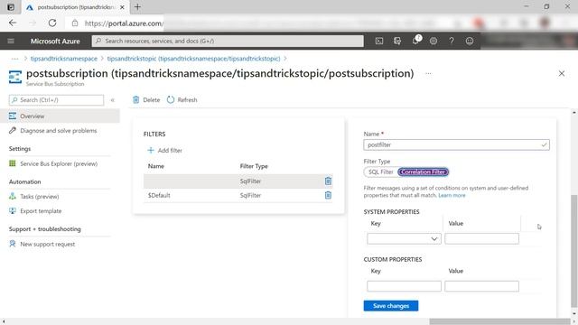Delete the $Default filter
This screenshot has width=578, height=325.
click(x=328, y=195)
